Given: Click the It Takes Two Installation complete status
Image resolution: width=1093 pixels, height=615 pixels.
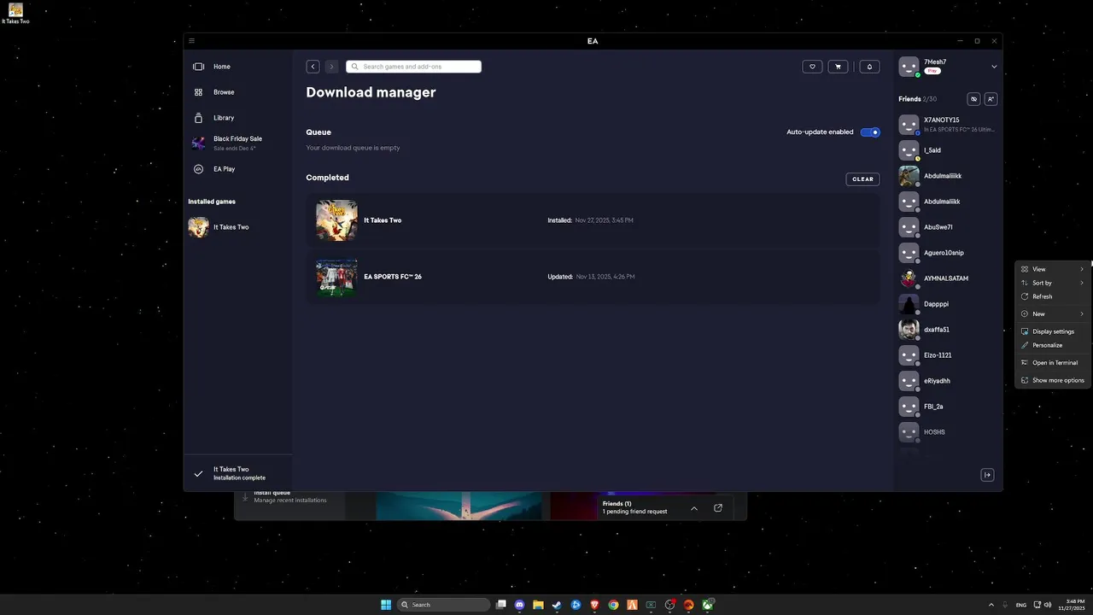Looking at the screenshot, I should coord(239,473).
